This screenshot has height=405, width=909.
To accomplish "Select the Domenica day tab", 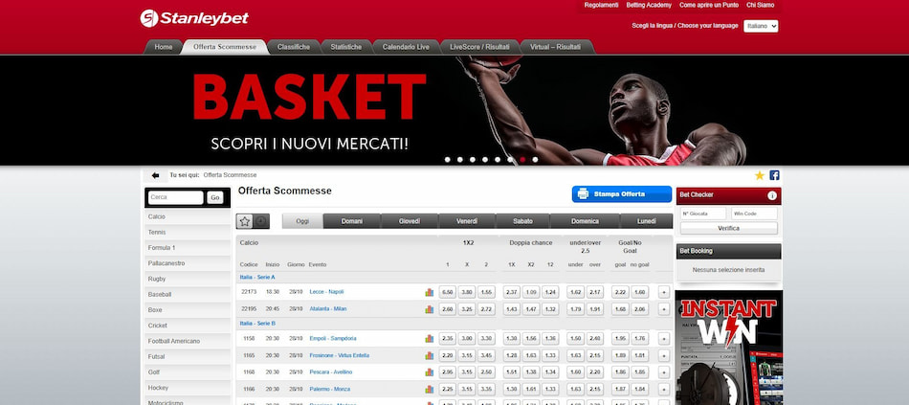I will pos(585,221).
